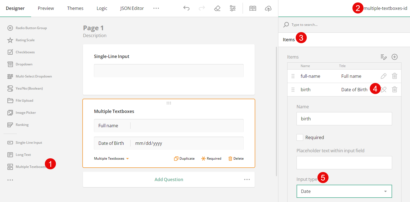Delete the birth item using its trash icon
Image resolution: width=410 pixels, height=202 pixels.
[x=395, y=89]
